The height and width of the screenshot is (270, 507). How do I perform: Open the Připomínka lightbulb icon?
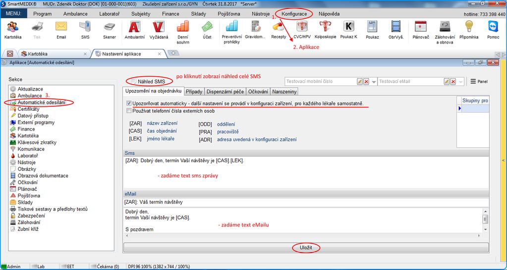pos(468,30)
